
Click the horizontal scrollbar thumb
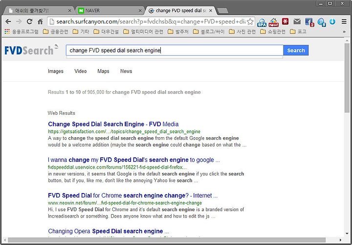pos(167,240)
